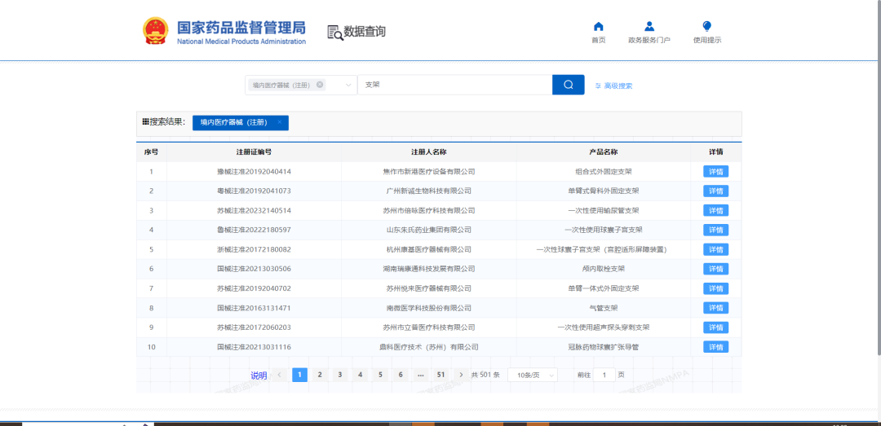Image resolution: width=881 pixels, height=426 pixels.
Task: Select the 境内医疗器械（注册）results tab
Action: coord(234,122)
